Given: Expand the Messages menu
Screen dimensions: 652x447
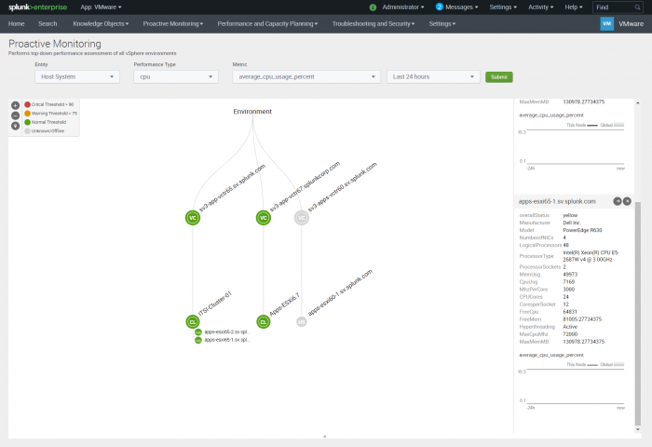Looking at the screenshot, I should (x=462, y=7).
